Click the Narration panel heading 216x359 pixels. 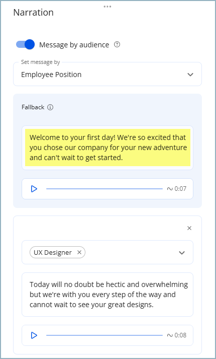33,13
